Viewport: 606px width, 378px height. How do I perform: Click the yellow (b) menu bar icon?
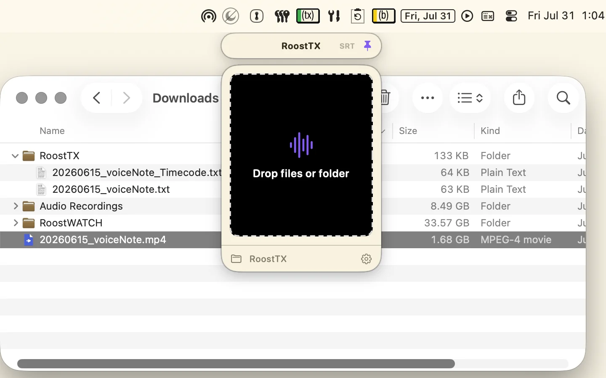pos(384,16)
